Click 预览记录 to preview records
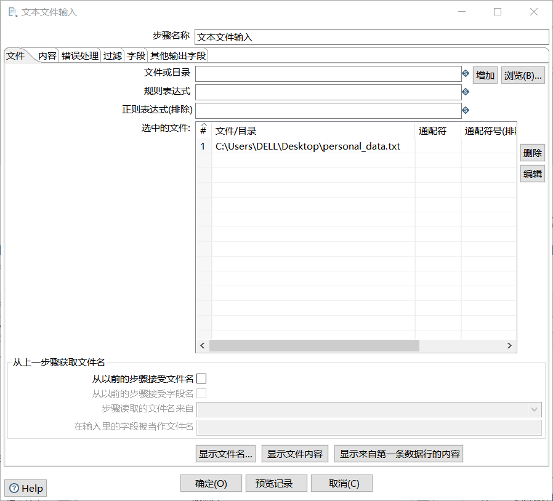Image resolution: width=553 pixels, height=501 pixels. coord(276,483)
